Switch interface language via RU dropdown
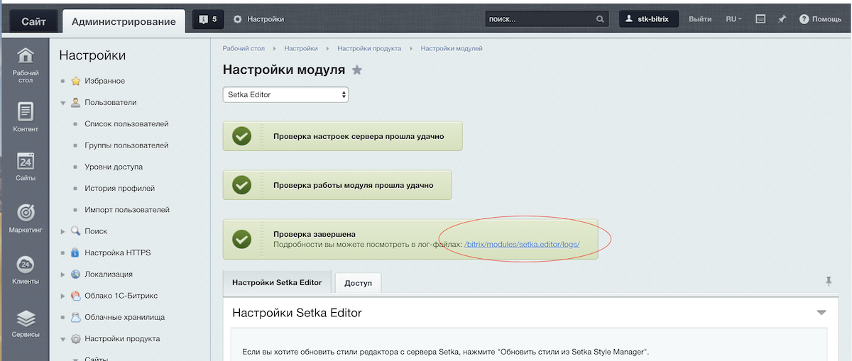852x361 pixels. coord(733,19)
